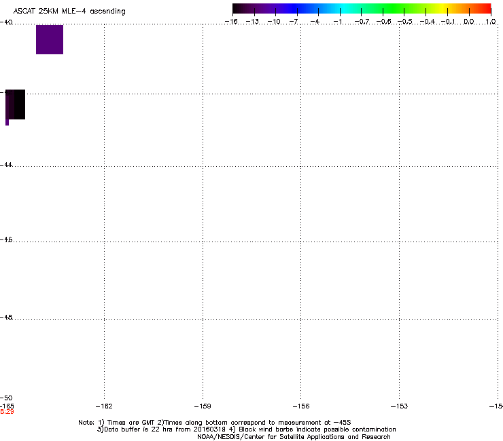Viewport: 503px width, 441px height.
Task: Click the -156 longitude axis label
Action: [301, 406]
